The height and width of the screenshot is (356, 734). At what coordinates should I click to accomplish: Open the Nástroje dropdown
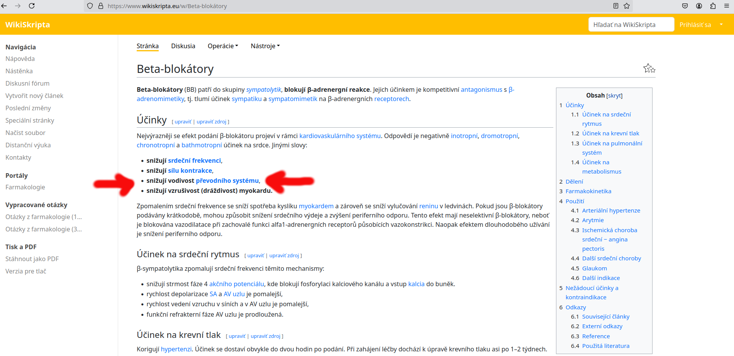coord(265,46)
